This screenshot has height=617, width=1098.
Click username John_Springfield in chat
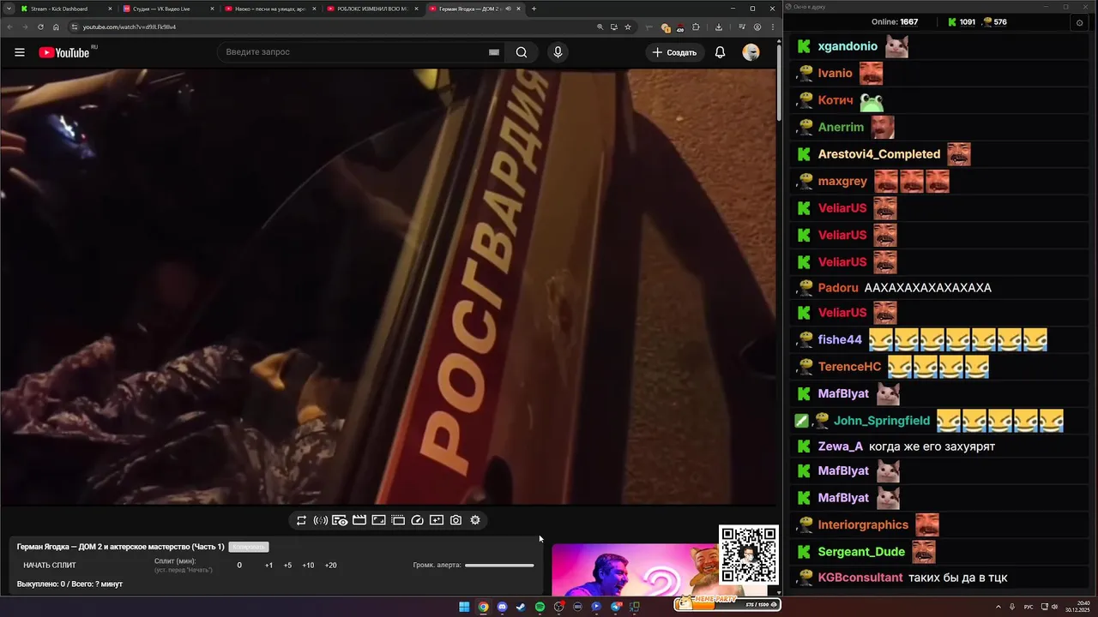pyautogui.click(x=882, y=421)
